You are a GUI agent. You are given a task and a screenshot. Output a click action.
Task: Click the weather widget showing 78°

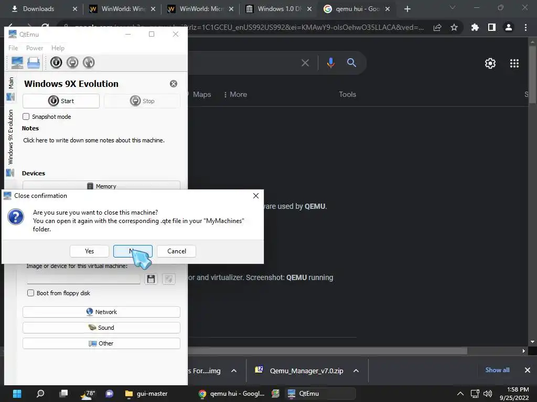(x=88, y=394)
